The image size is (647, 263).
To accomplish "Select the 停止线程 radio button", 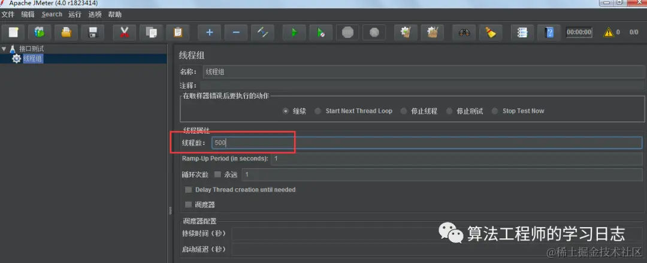I will click(404, 111).
